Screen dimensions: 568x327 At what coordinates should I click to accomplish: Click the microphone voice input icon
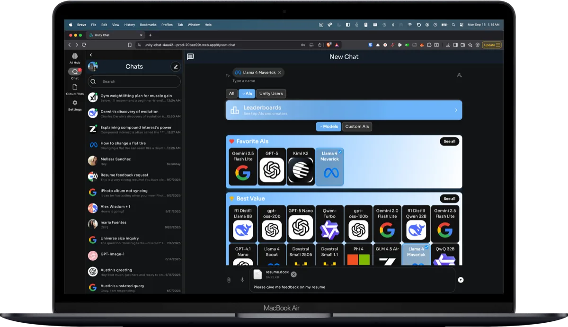tap(242, 280)
